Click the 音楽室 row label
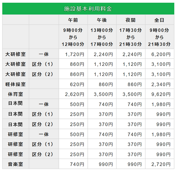Viewport: 177px width, 171px height. 15,164
